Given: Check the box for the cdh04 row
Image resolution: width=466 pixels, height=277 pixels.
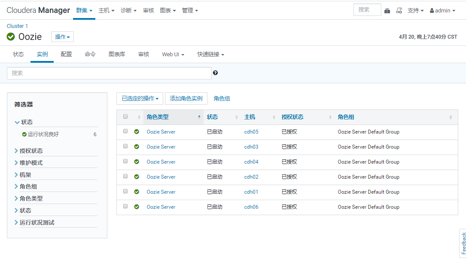Looking at the screenshot, I should coord(125,161).
